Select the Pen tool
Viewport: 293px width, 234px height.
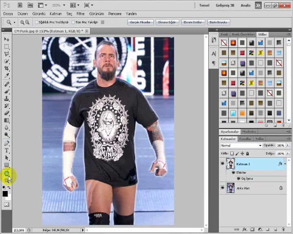tap(7, 143)
